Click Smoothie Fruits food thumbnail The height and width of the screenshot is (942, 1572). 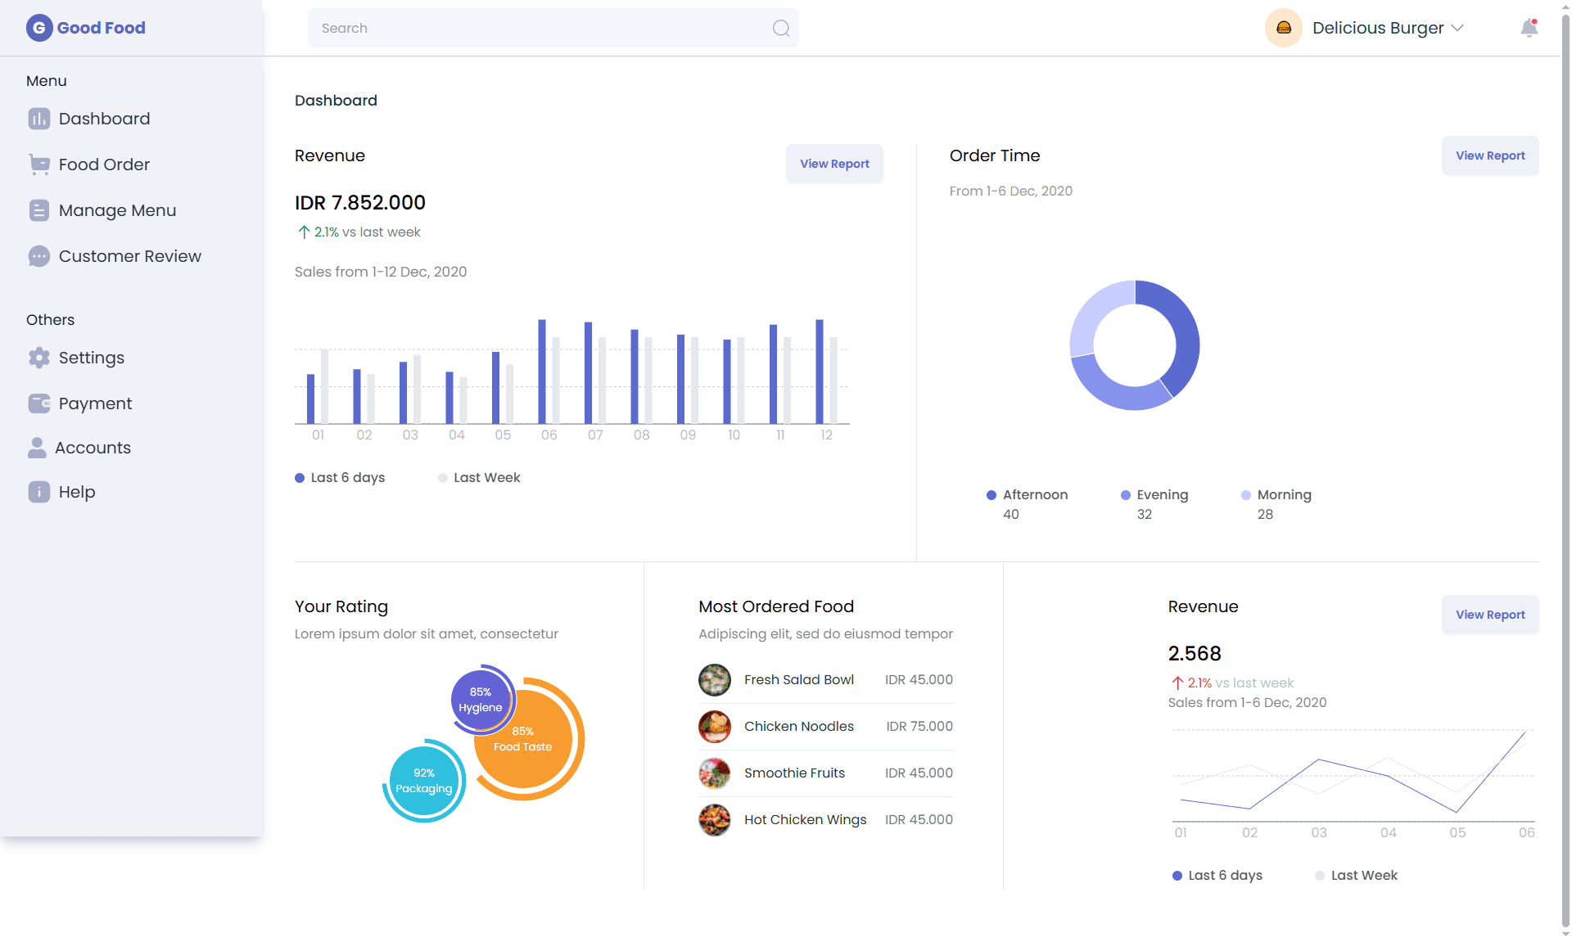click(715, 773)
